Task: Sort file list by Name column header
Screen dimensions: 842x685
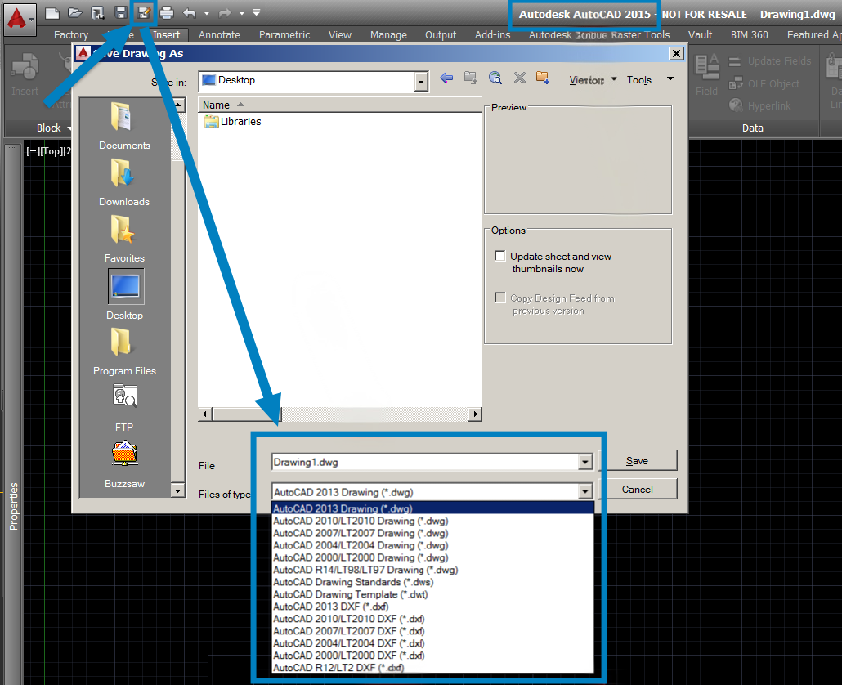Action: 340,105
